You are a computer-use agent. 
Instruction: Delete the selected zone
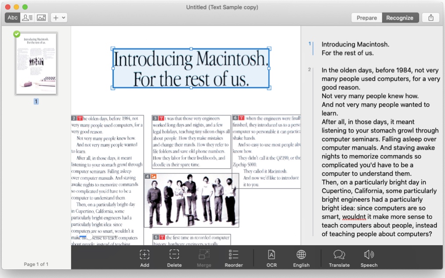174,258
